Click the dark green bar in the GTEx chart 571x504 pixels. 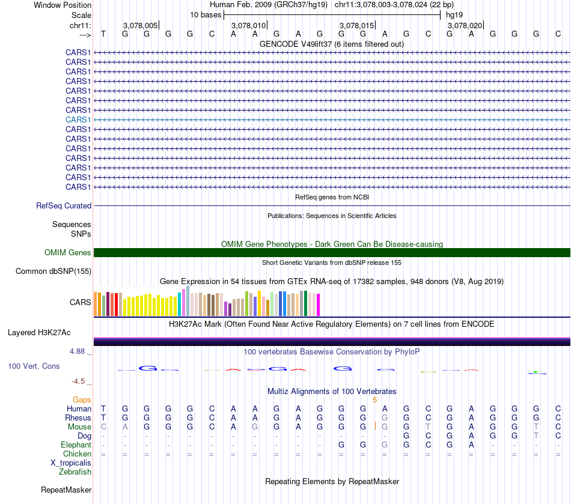305,303
